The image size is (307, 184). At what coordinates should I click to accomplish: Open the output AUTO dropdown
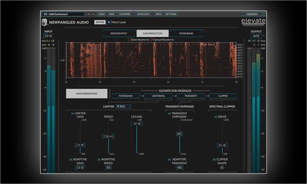point(257,36)
